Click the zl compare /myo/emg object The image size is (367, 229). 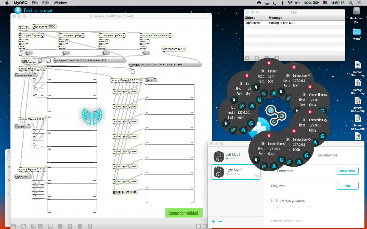(x=31, y=35)
